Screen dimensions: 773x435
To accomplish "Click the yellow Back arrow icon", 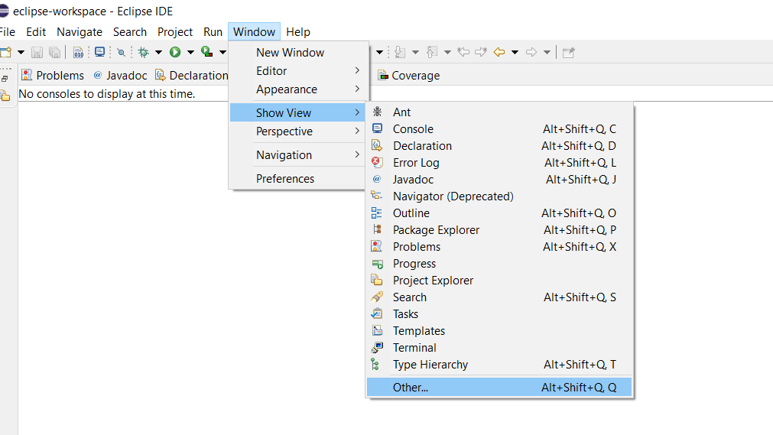I will click(499, 52).
